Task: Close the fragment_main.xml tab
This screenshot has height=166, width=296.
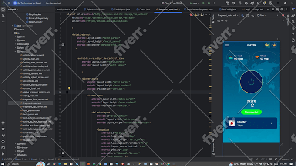Action: 180,10
